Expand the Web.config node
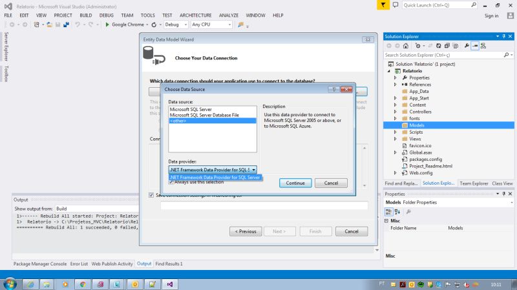 (x=396, y=173)
